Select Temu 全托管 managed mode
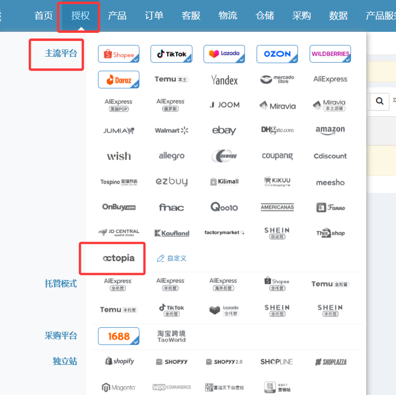 (330, 284)
